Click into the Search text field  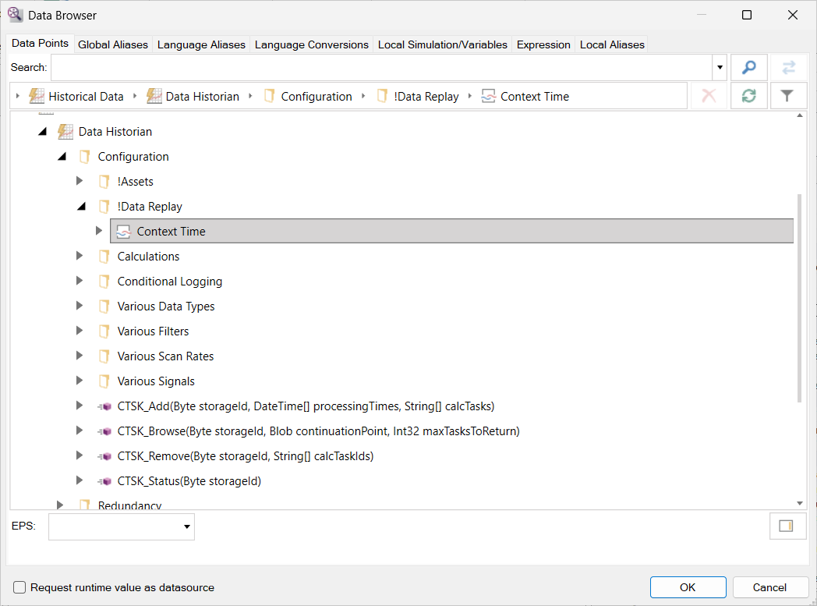pyautogui.click(x=380, y=68)
